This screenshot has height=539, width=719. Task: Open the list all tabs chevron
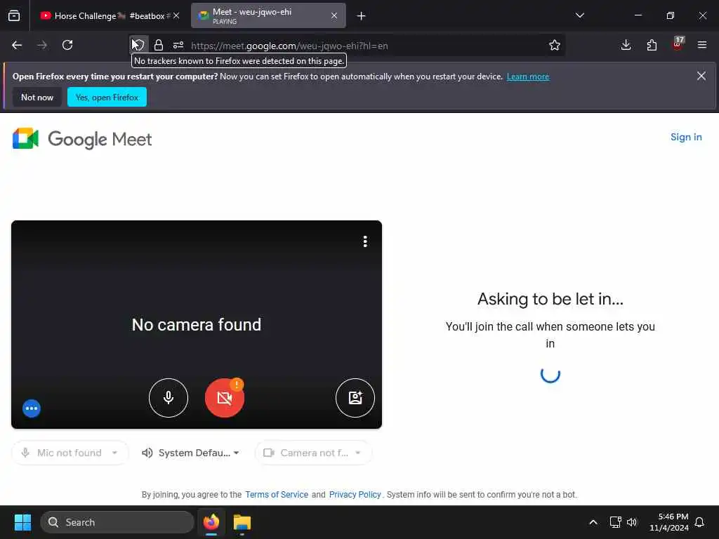579,15
